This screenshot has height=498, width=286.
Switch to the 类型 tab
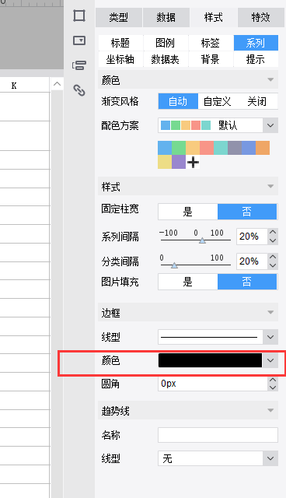click(119, 17)
